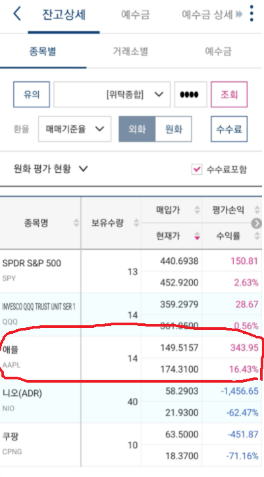
Task: Tap the double-arrow next to 예수금 상세
Action: pos(239,14)
